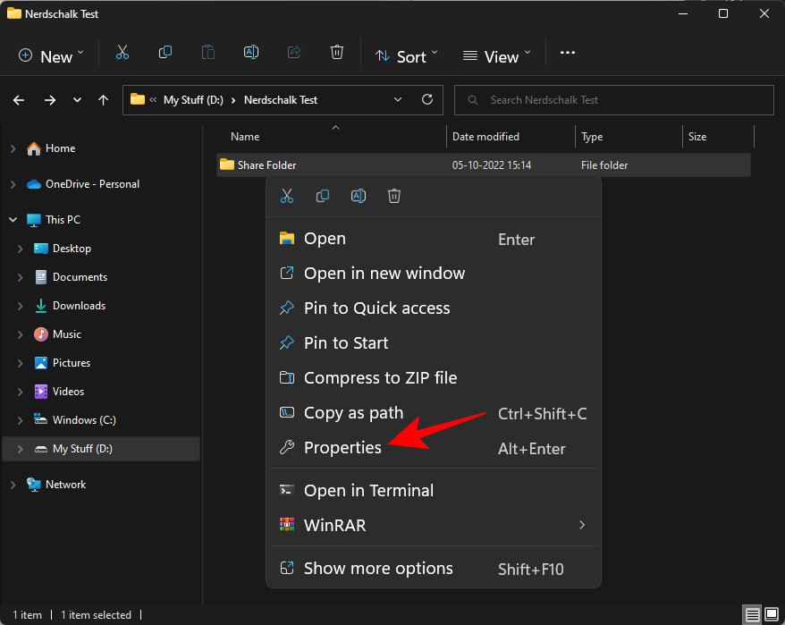Screen dimensions: 785x625
Task: Click the New button in toolbar
Action: (52, 55)
